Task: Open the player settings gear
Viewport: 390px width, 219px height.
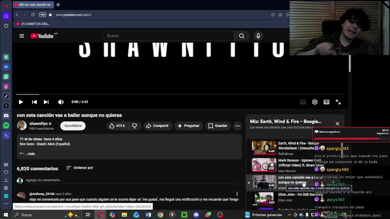Action: tap(315, 102)
